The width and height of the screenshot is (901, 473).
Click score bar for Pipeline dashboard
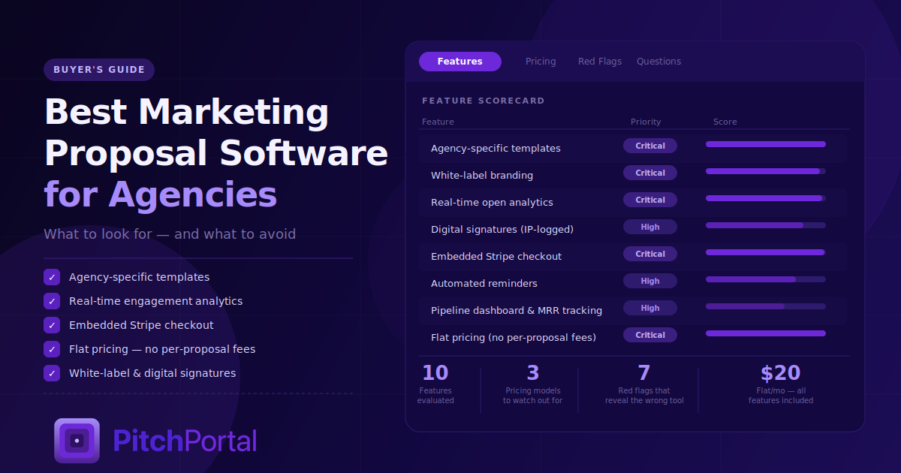[x=766, y=306]
